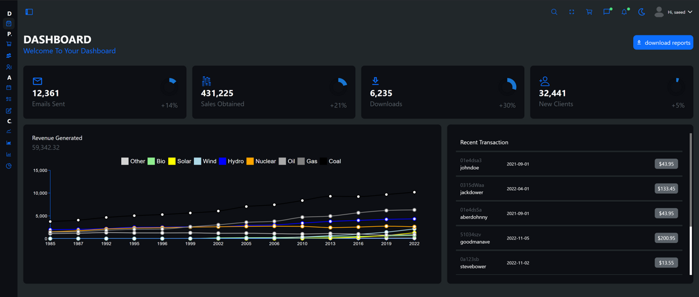699x297 pixels.
Task: Click the fullscreen icon in header
Action: point(571,12)
